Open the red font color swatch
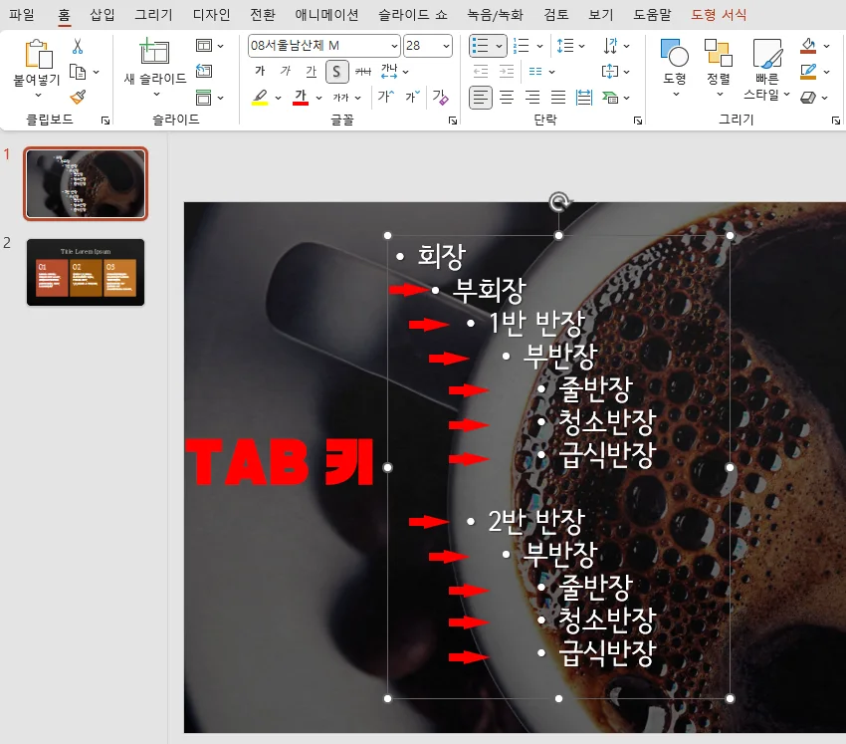Image resolution: width=846 pixels, height=744 pixels. pyautogui.click(x=300, y=96)
